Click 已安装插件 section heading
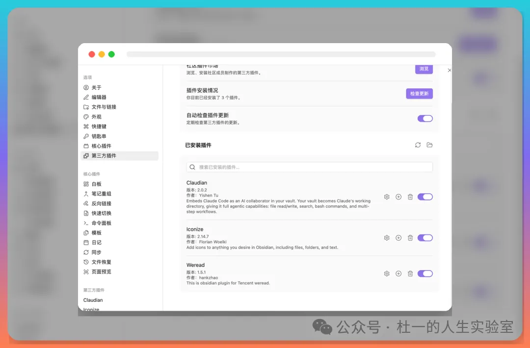Screen dimensions: 530x348 pyautogui.click(x=198, y=145)
